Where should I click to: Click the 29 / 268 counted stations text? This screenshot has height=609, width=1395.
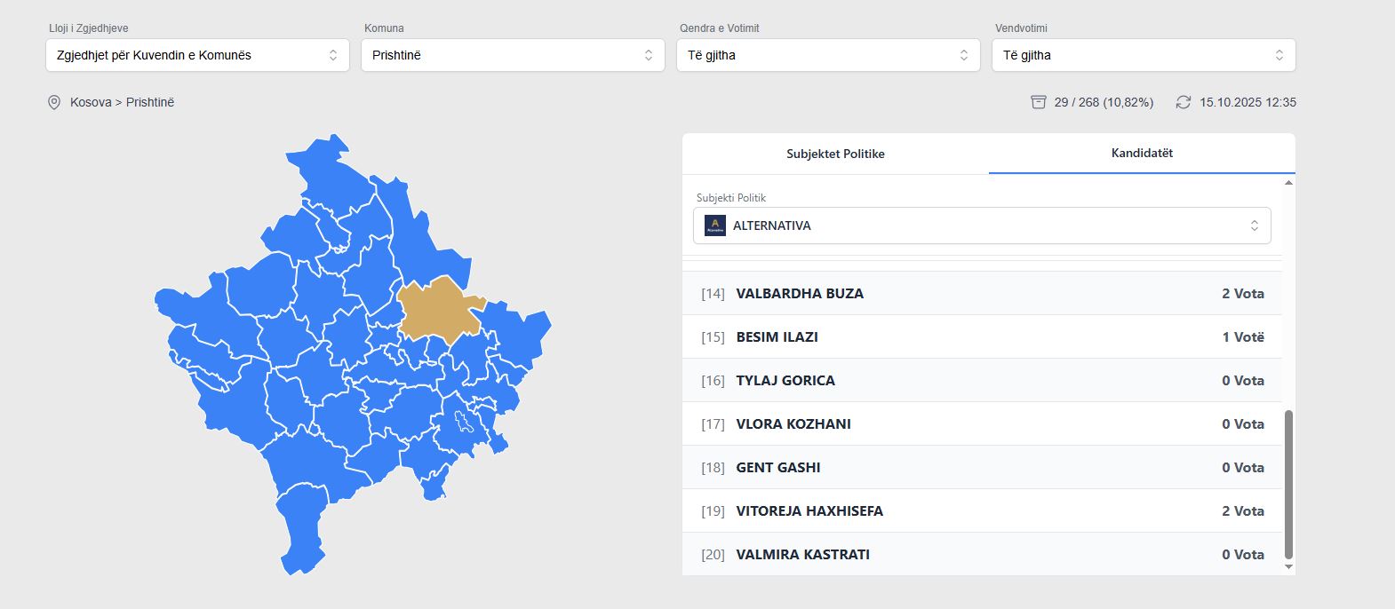pyautogui.click(x=1104, y=102)
